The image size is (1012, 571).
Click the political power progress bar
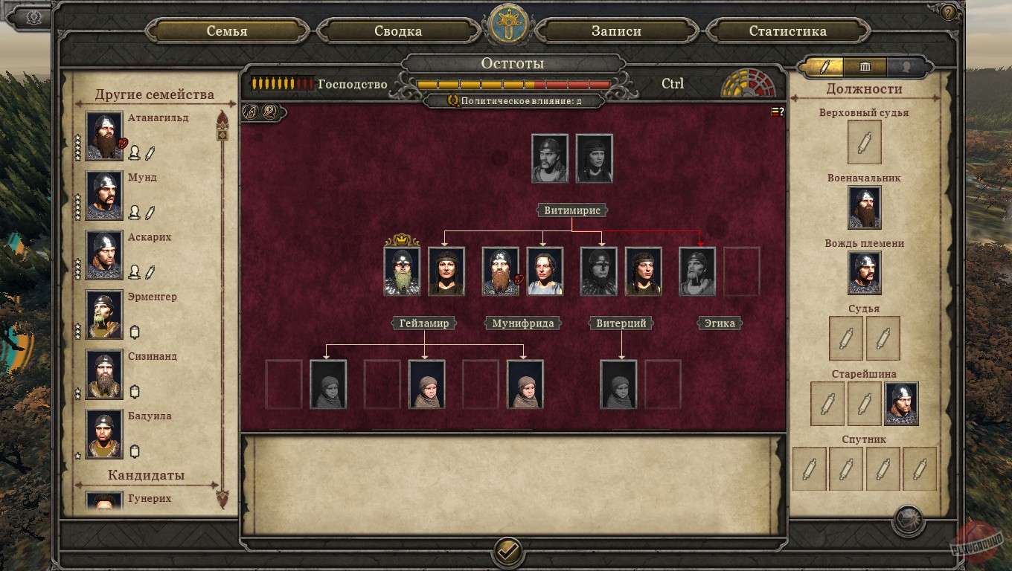point(513,84)
